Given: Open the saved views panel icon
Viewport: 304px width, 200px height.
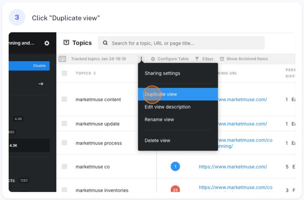Looking at the screenshot, I should (x=63, y=59).
